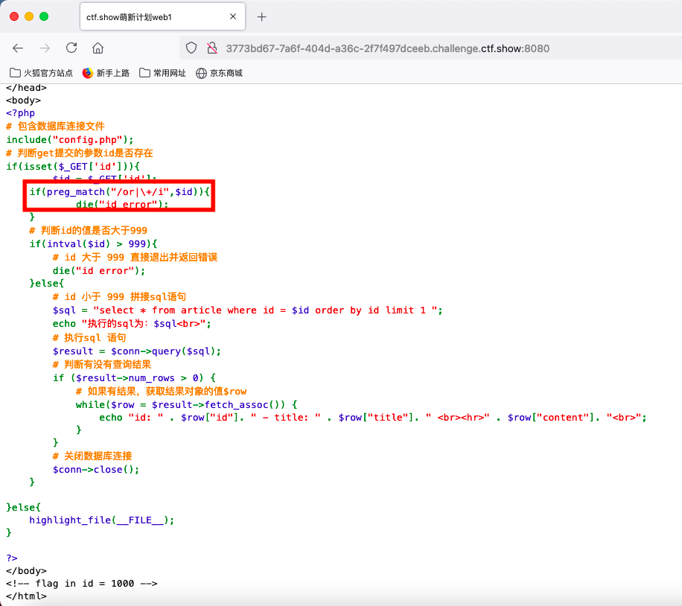Open the browser home page
The image size is (682, 606).
98,48
